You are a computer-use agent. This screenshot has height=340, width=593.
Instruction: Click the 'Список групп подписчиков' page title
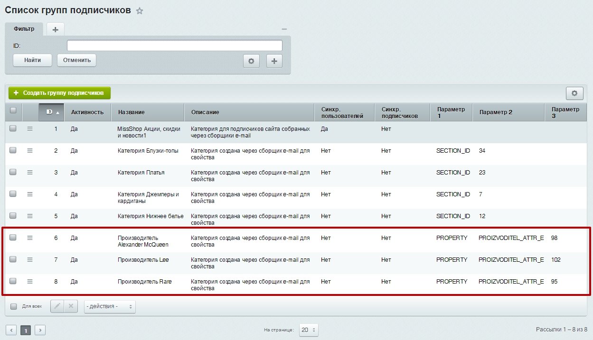[x=68, y=10]
